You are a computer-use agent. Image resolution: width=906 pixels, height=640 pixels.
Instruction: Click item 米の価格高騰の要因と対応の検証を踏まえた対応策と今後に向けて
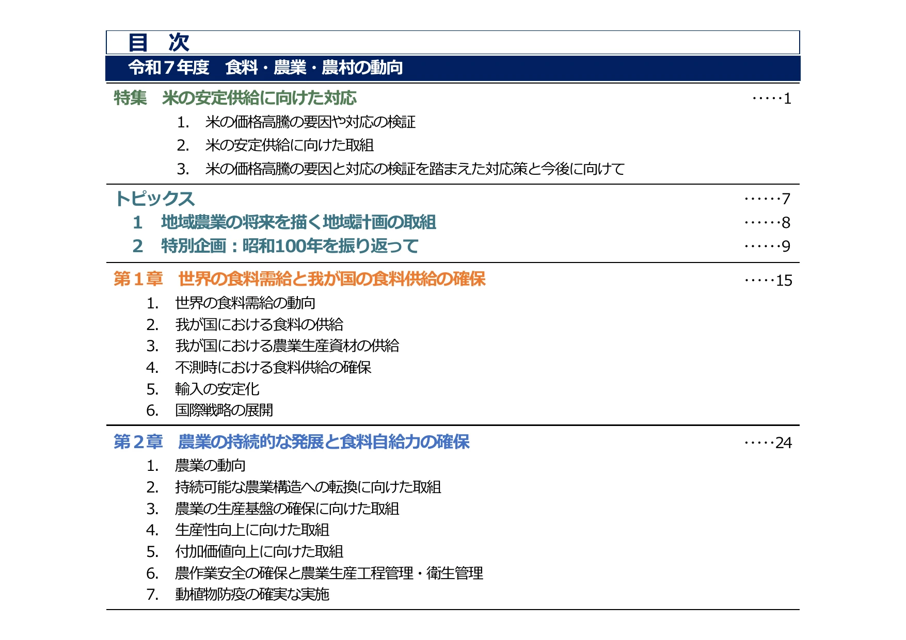[x=415, y=169]
